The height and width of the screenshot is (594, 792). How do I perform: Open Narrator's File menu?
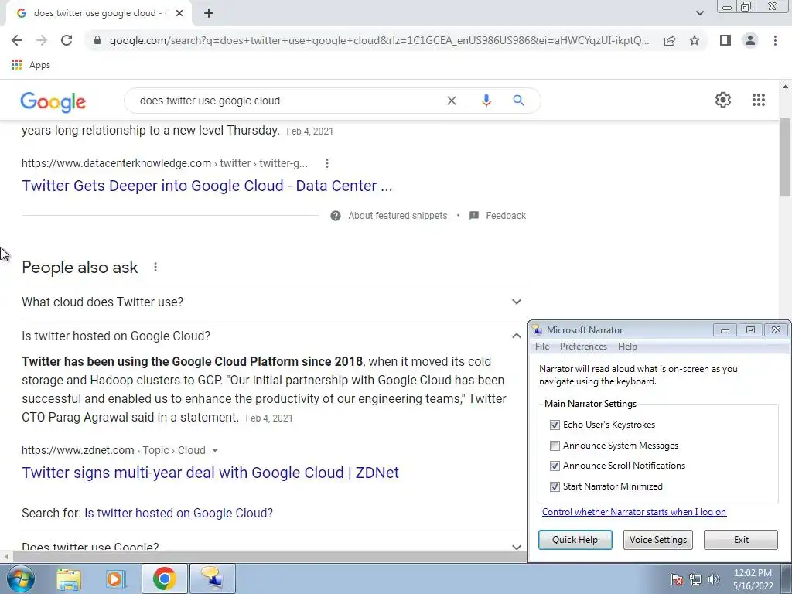coord(542,346)
